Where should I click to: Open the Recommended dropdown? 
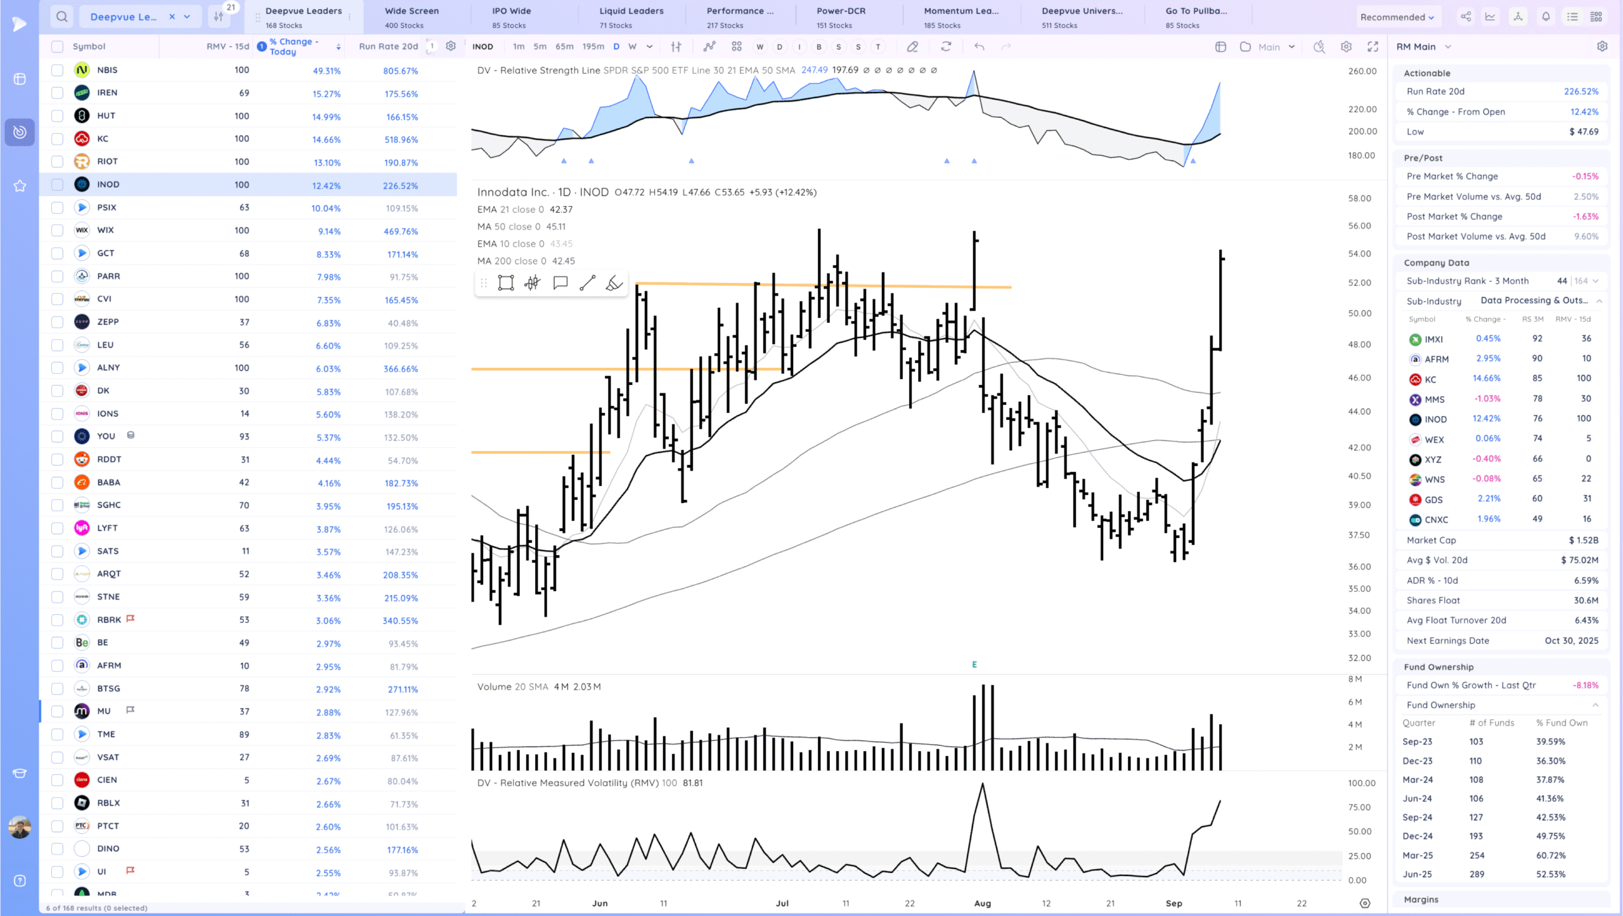pyautogui.click(x=1397, y=17)
